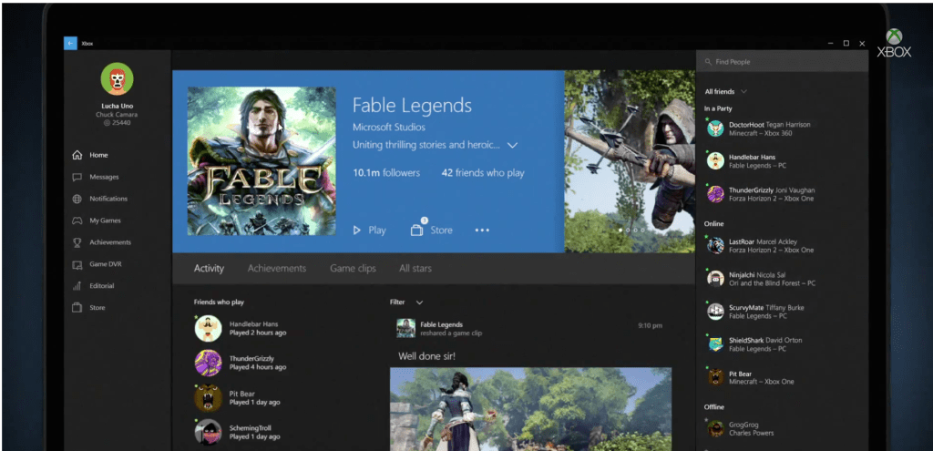
Task: Select ThunderGrizzly played 4 hours ago
Action: click(x=241, y=363)
